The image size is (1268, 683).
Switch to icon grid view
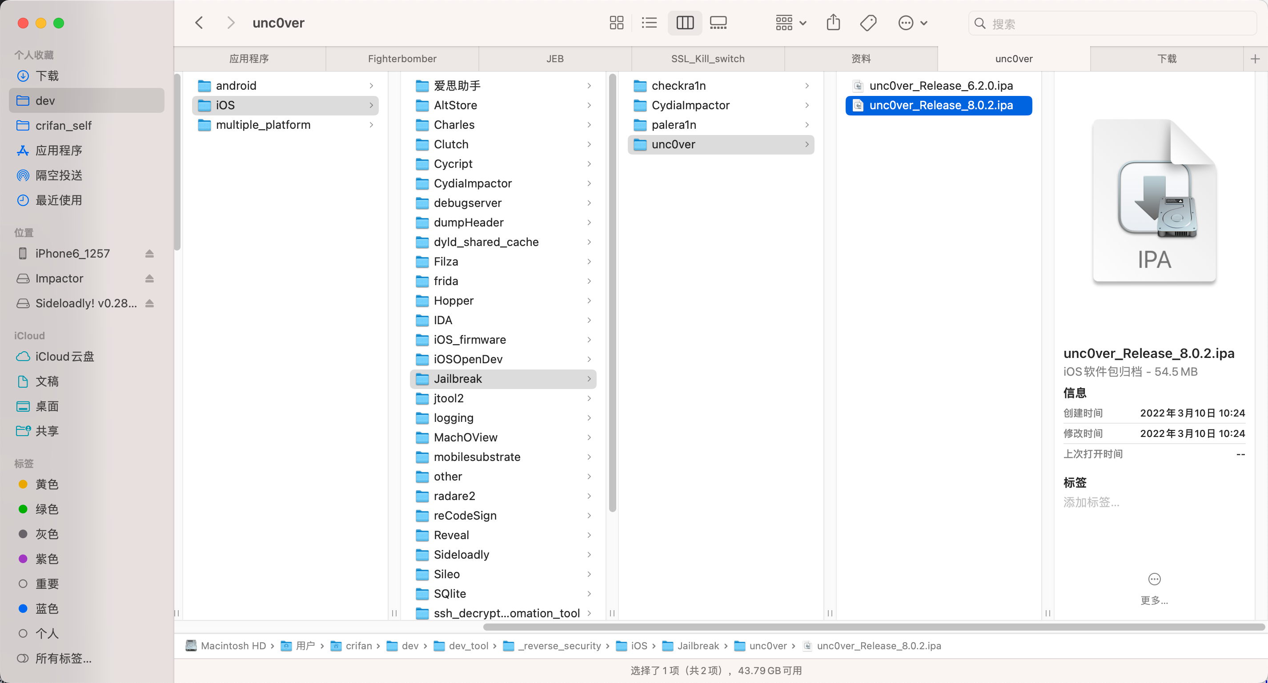pyautogui.click(x=616, y=23)
